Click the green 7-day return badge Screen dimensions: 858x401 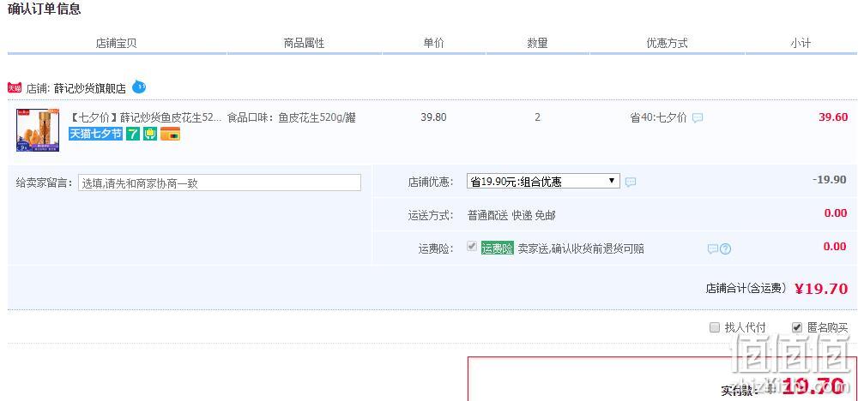pyautogui.click(x=133, y=134)
